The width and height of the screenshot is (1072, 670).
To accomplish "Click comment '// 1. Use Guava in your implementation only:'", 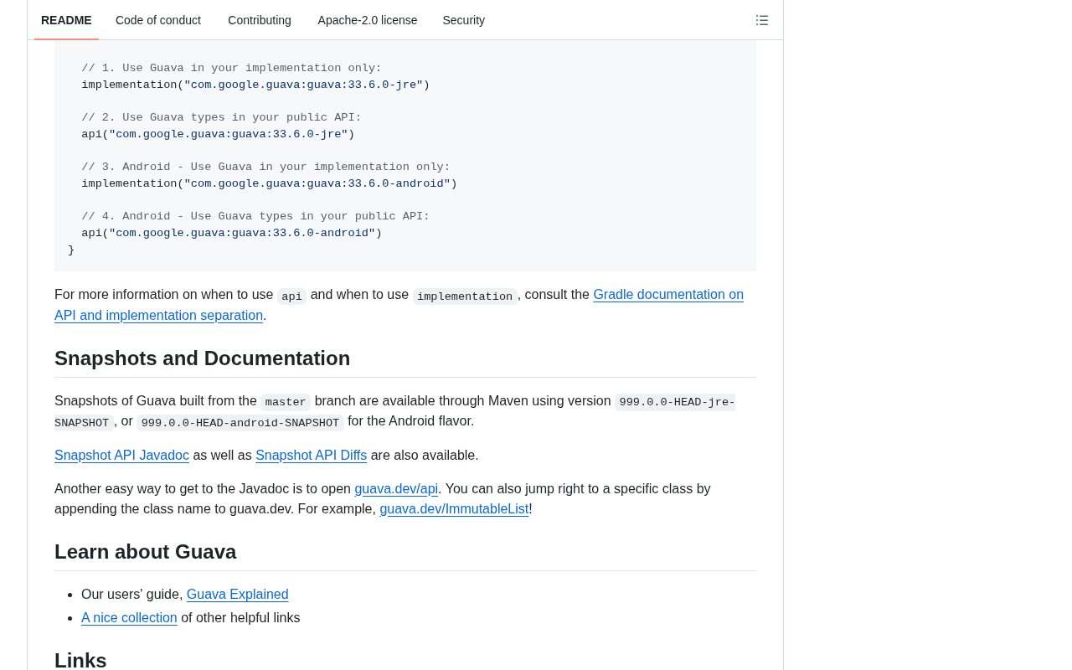I will 231,69.
